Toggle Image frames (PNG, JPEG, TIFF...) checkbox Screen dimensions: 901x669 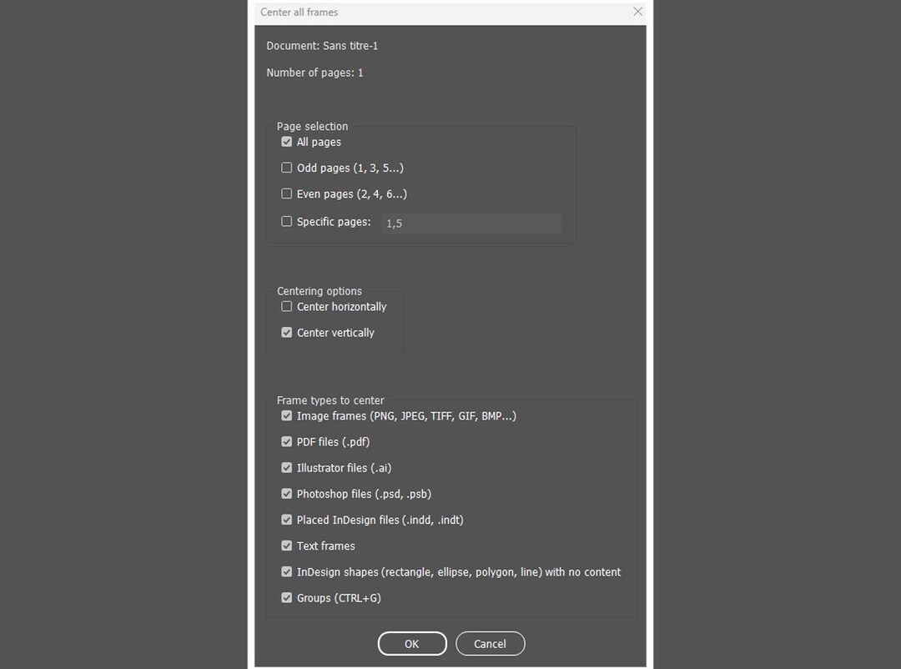coord(287,416)
